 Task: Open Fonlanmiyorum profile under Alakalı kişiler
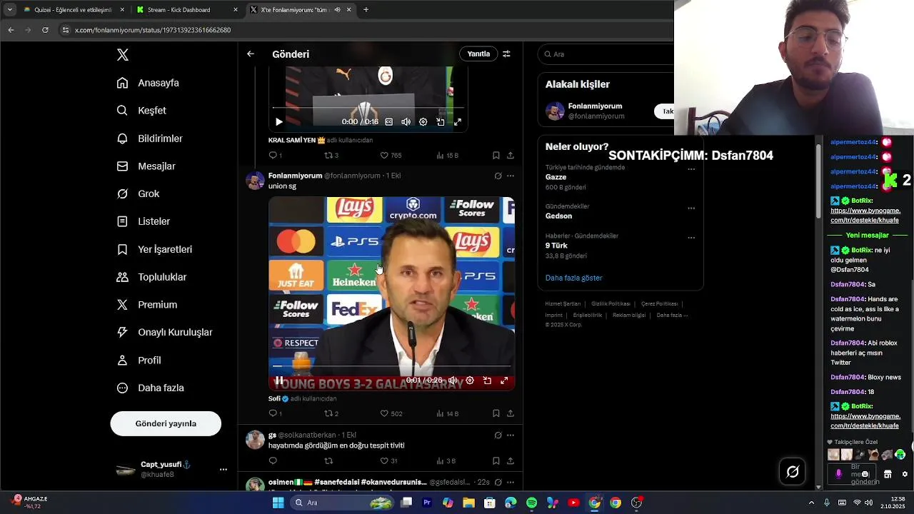[x=596, y=111]
